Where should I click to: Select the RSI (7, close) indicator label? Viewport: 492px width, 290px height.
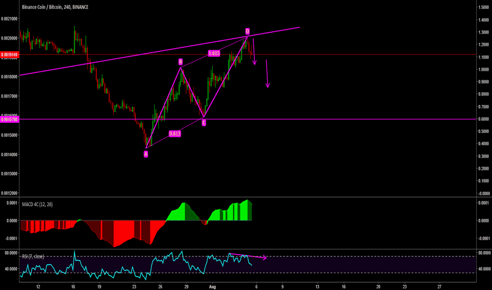33,256
